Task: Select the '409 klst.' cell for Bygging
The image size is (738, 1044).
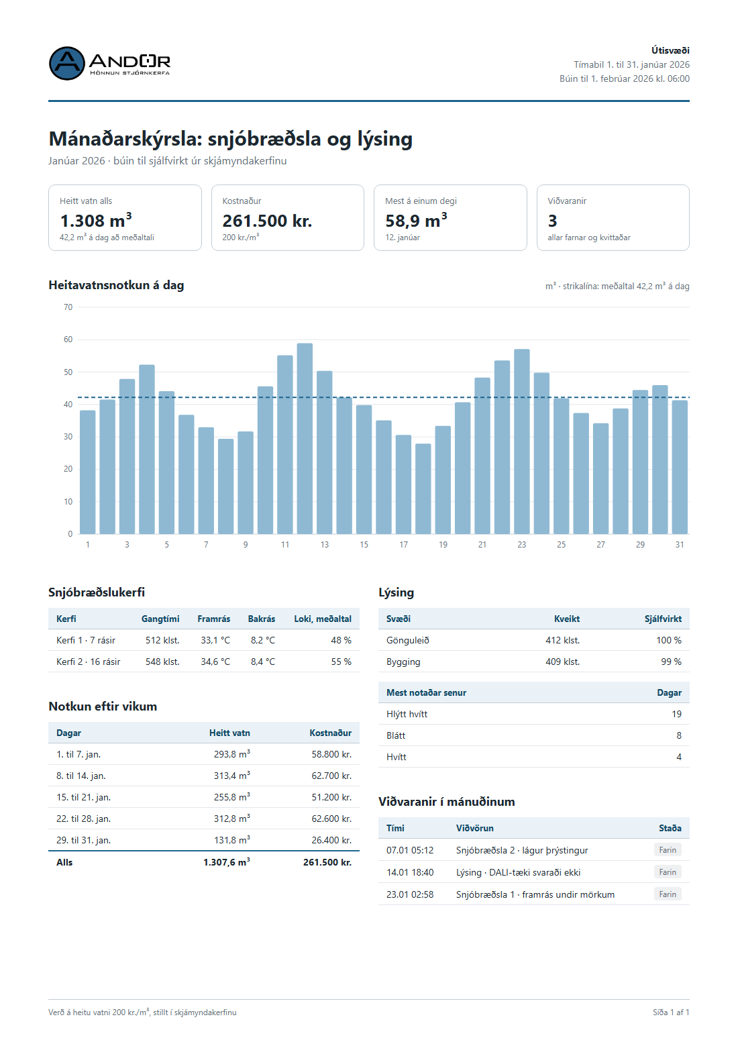Action: tap(563, 662)
